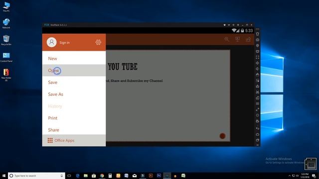Click the Nox sidebar three-line menu icon
Image resolution: width=319 pixels, height=179 pixels.
point(258,104)
